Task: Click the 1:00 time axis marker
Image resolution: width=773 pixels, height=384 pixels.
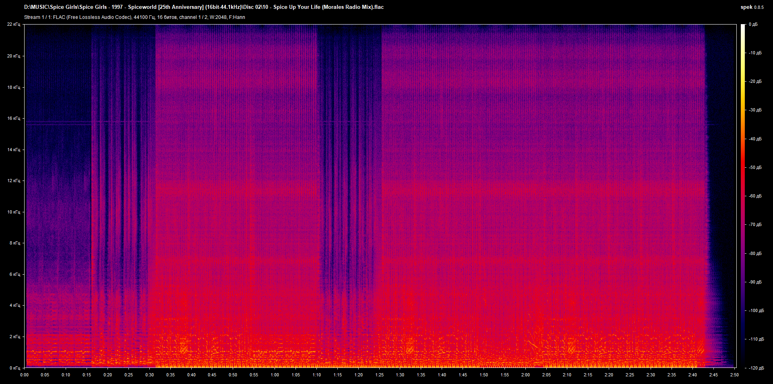Action: (x=275, y=375)
